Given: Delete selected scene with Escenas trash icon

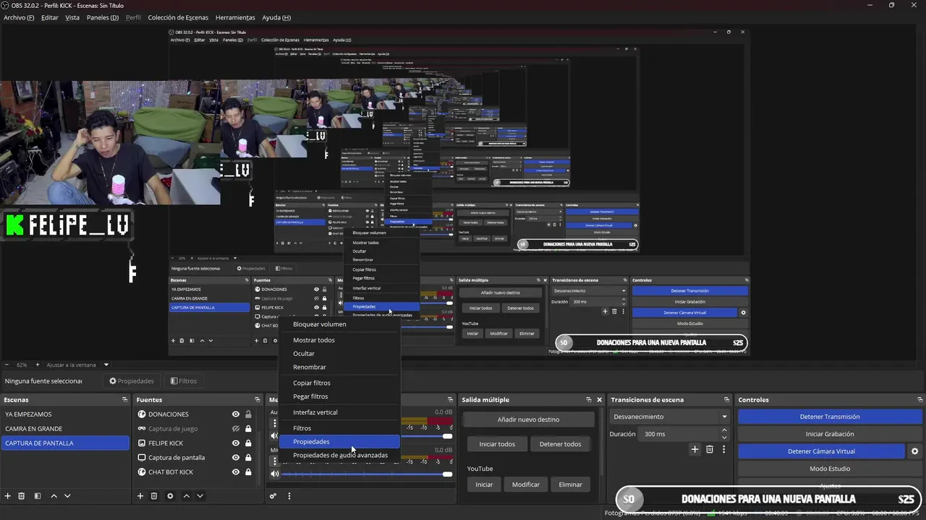Looking at the screenshot, I should pyautogui.click(x=22, y=496).
